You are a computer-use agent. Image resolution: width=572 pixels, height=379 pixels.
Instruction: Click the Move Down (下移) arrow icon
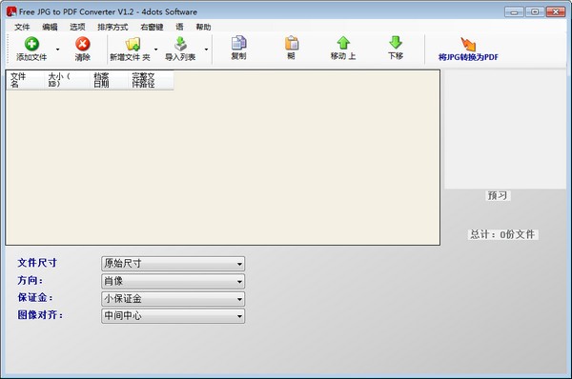coord(396,43)
